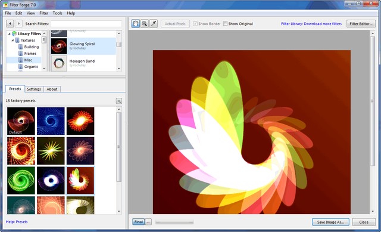
Task: Click Save Image As button
Action: 331,222
